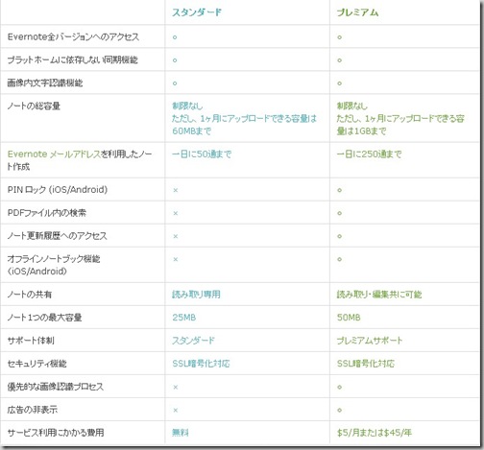
Task: Click the プレミアム column header
Action: click(357, 12)
